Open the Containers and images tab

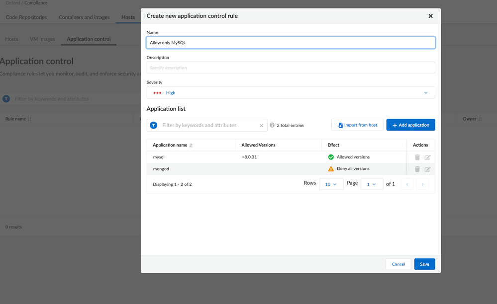84,17
